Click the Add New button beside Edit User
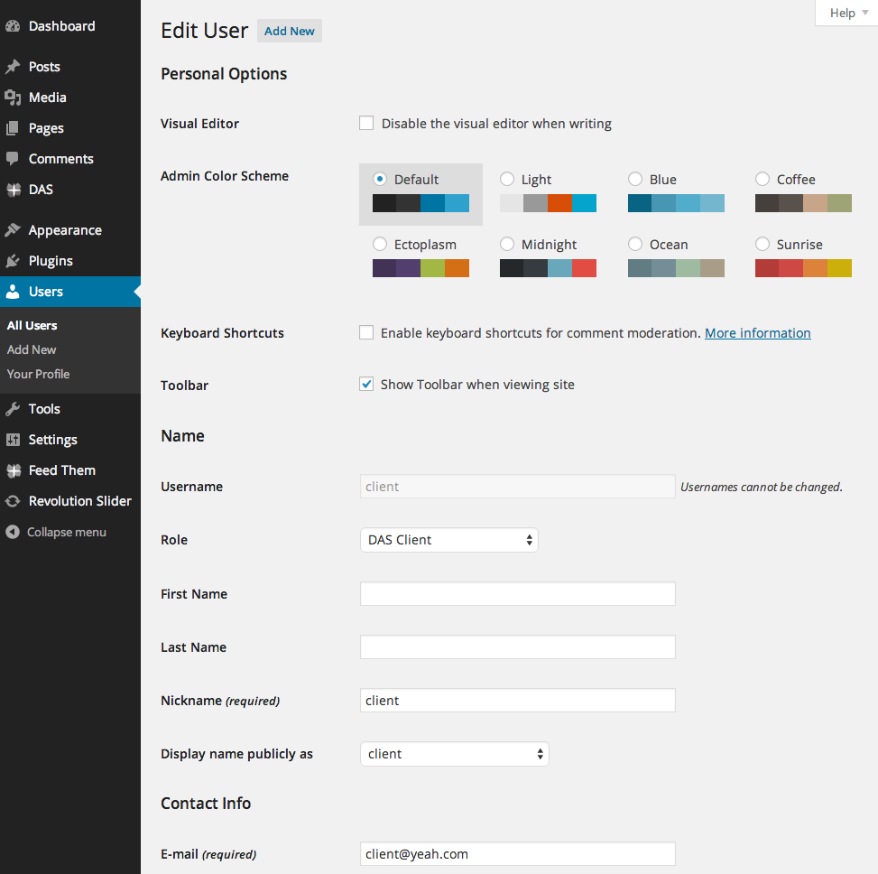878x874 pixels. coord(290,31)
